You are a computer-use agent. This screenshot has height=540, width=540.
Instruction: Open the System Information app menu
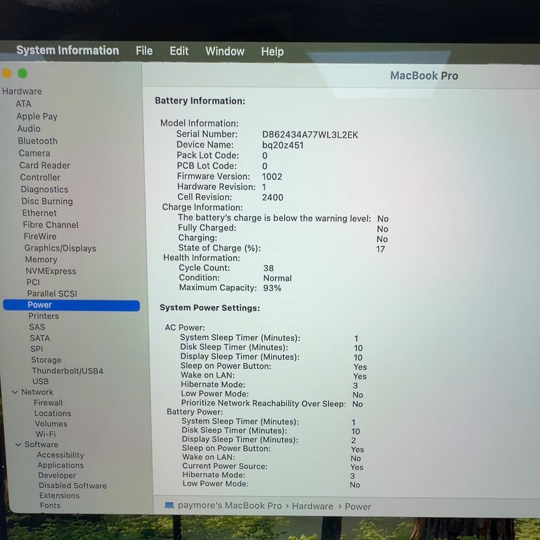pos(68,50)
